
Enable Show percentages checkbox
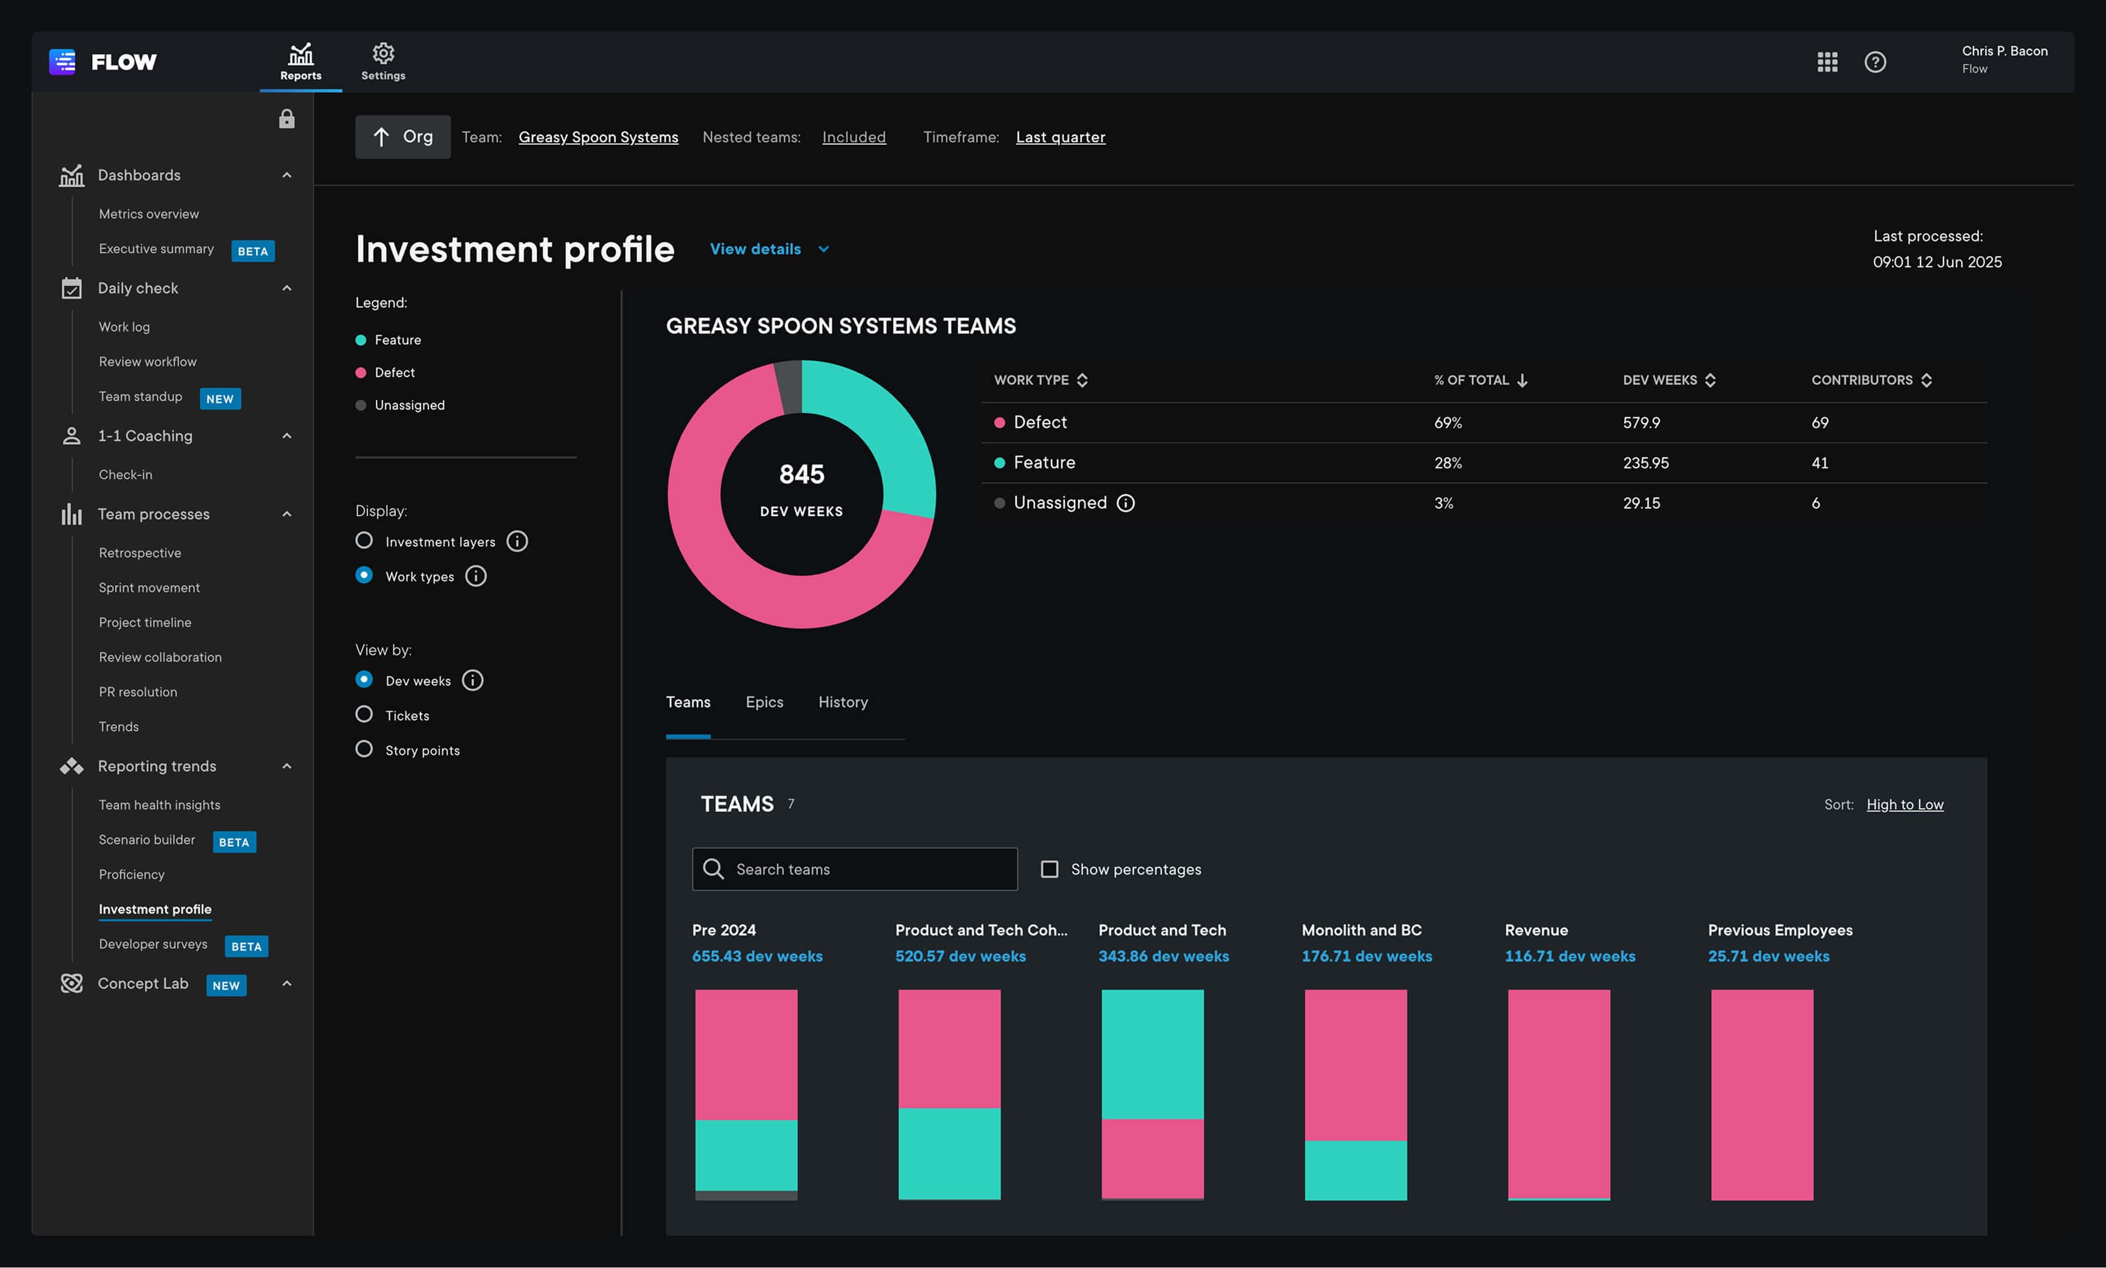coord(1049,869)
